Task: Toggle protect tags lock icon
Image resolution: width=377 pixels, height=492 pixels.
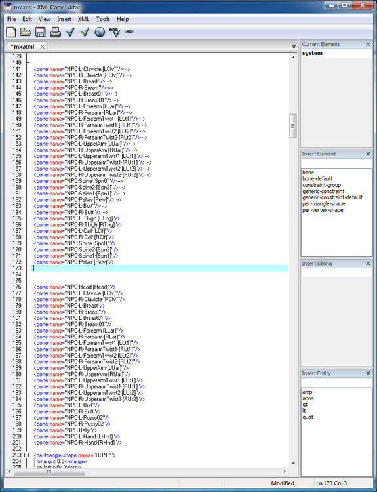Action: 129,31
